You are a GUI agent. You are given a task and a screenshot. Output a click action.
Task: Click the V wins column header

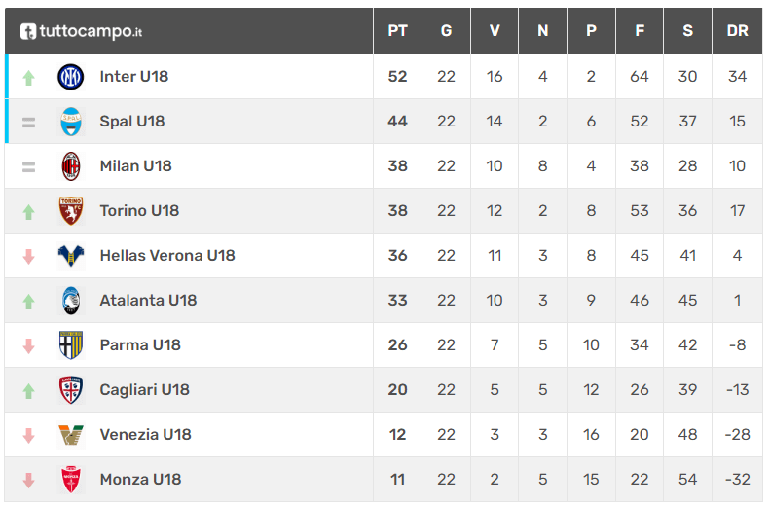(x=495, y=31)
